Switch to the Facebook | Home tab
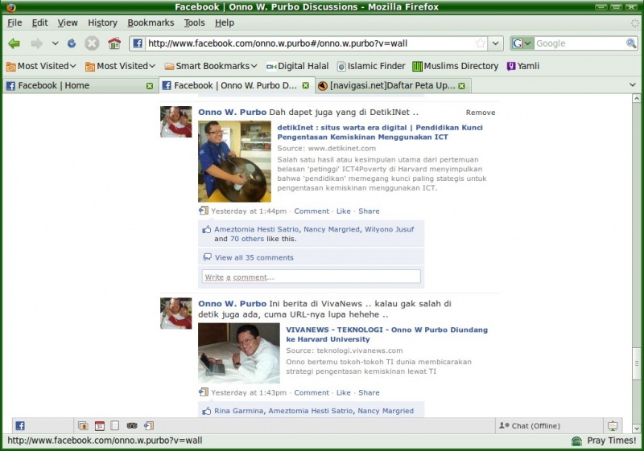The height and width of the screenshot is (451, 644). 72,85
